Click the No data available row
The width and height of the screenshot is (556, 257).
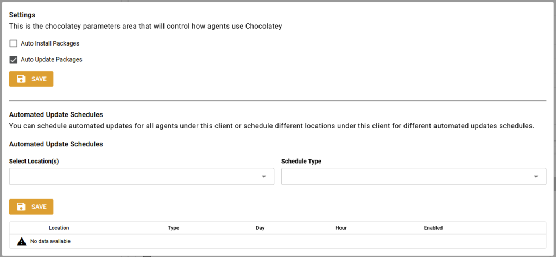coord(277,241)
